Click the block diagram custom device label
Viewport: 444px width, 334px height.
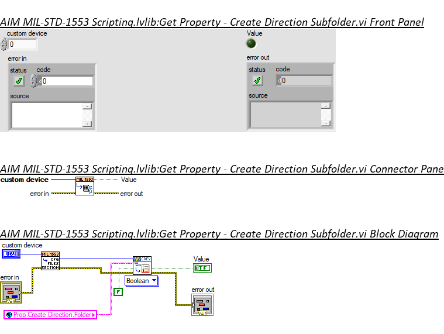click(x=22, y=245)
